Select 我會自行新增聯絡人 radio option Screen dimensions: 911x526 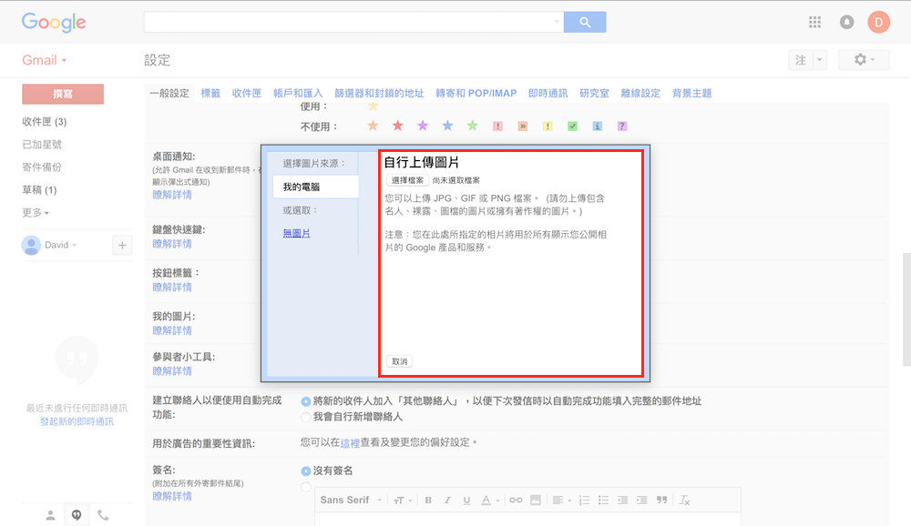click(x=306, y=416)
